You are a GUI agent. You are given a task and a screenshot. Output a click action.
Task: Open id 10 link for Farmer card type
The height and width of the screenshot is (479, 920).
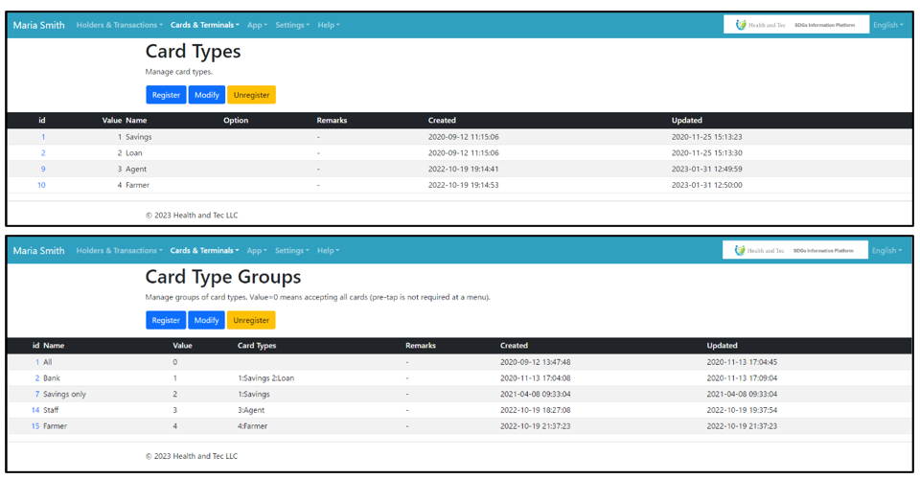pyautogui.click(x=41, y=185)
